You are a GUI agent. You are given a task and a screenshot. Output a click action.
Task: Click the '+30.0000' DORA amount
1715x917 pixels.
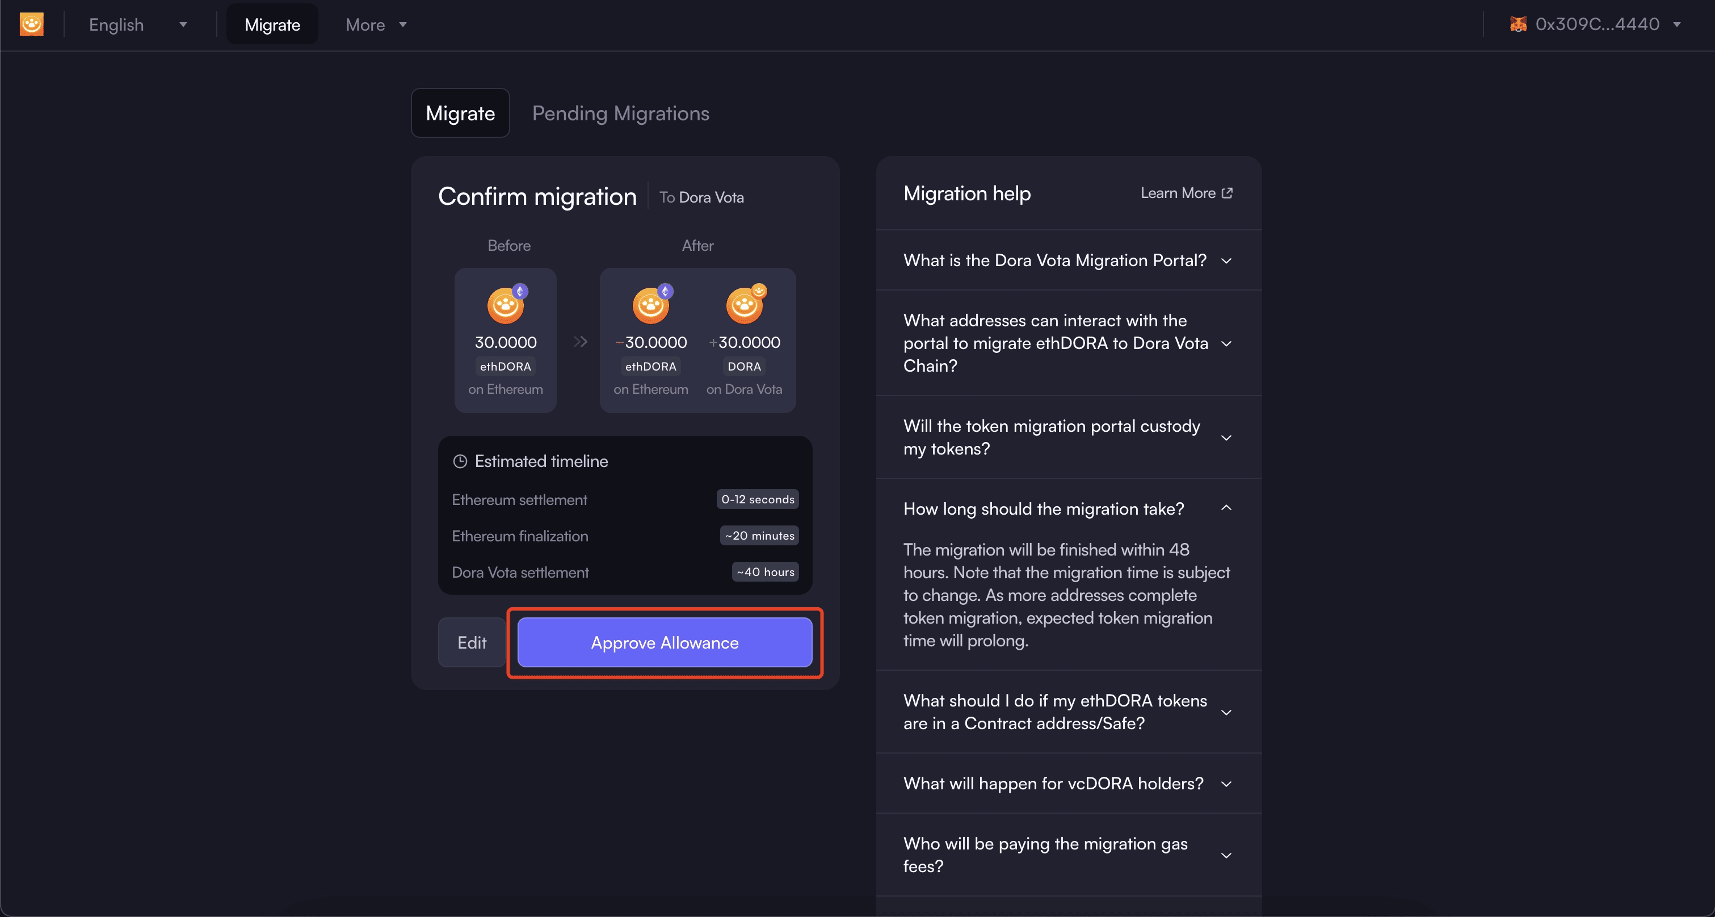(x=745, y=343)
